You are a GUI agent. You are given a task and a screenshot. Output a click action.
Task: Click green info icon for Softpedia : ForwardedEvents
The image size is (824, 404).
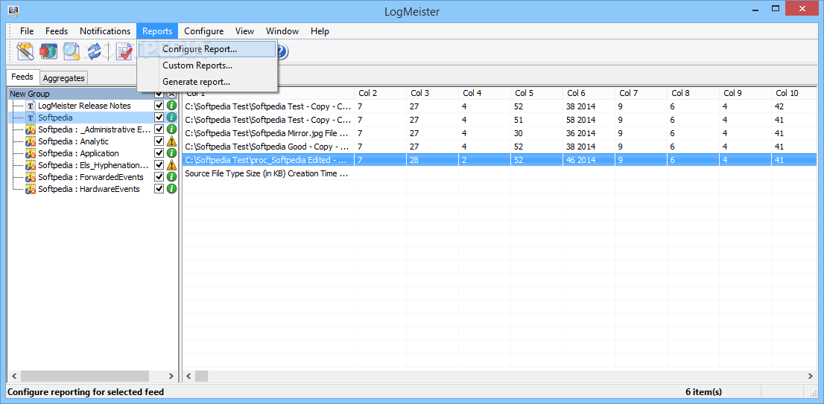172,177
